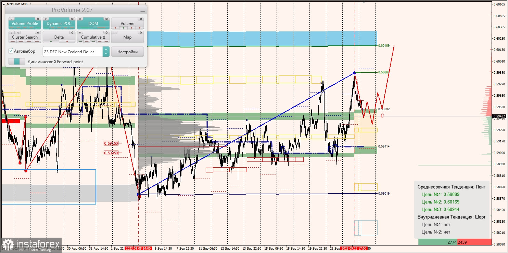Select the green line segment under DOM
Image resolution: width=508 pixels, height=253 pixels.
[x=85, y=28]
